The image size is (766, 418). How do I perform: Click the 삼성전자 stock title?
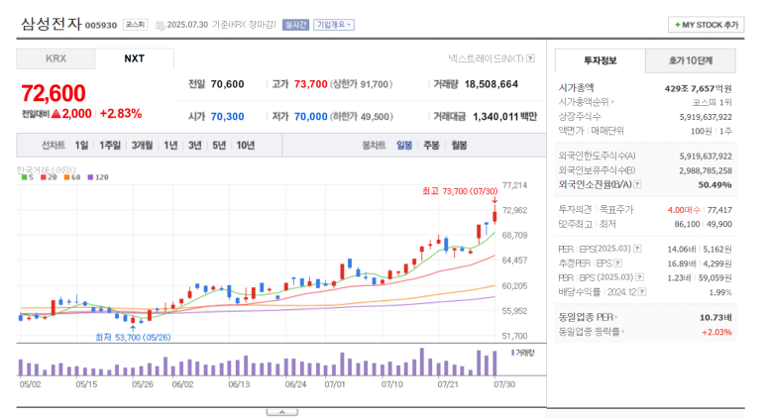52,24
